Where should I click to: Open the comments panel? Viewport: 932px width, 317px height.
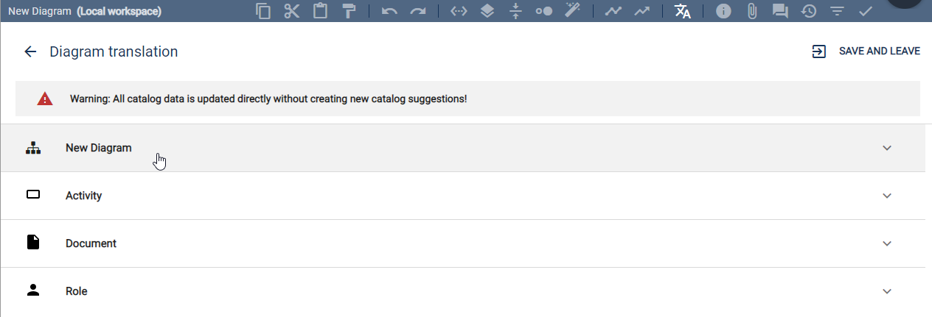pos(780,12)
